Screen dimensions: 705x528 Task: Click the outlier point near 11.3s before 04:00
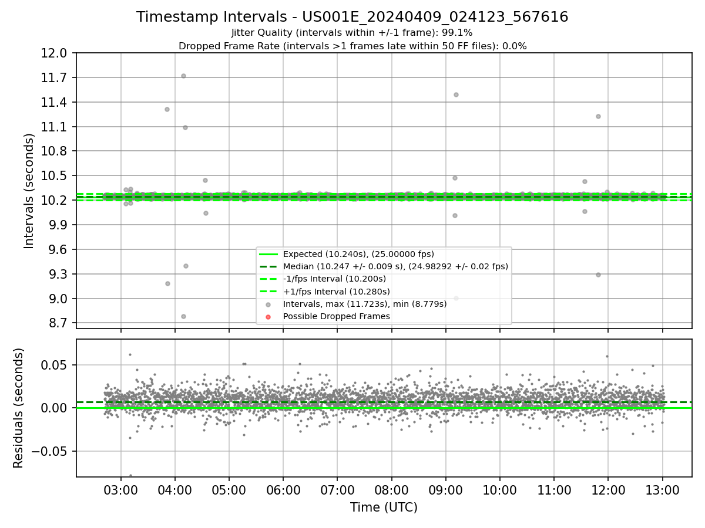pyautogui.click(x=167, y=109)
